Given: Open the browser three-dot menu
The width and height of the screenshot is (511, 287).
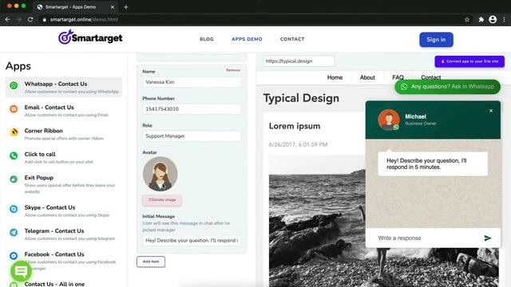Looking at the screenshot, I should tap(504, 19).
